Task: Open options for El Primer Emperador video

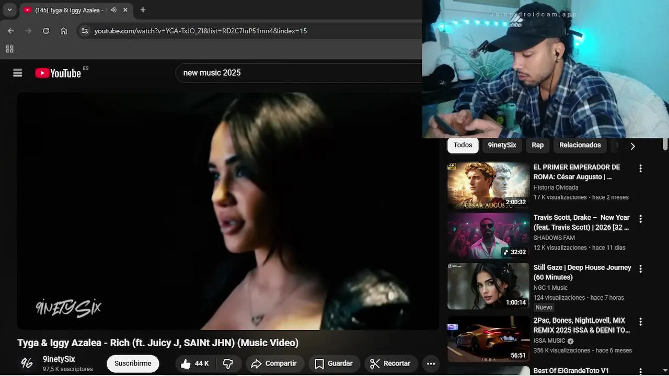Action: click(x=640, y=169)
